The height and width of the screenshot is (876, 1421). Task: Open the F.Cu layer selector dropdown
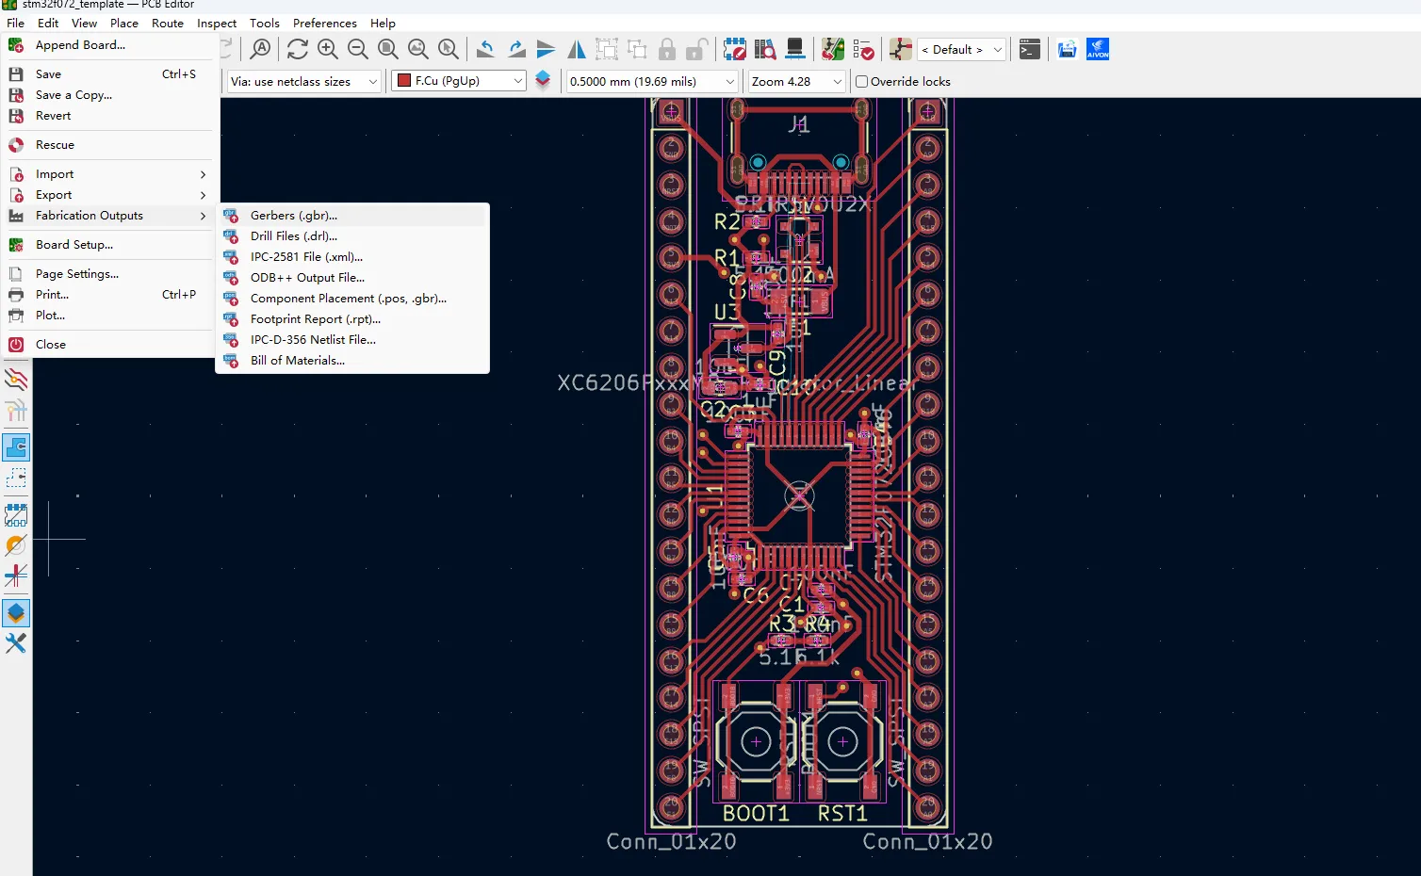[x=458, y=81]
